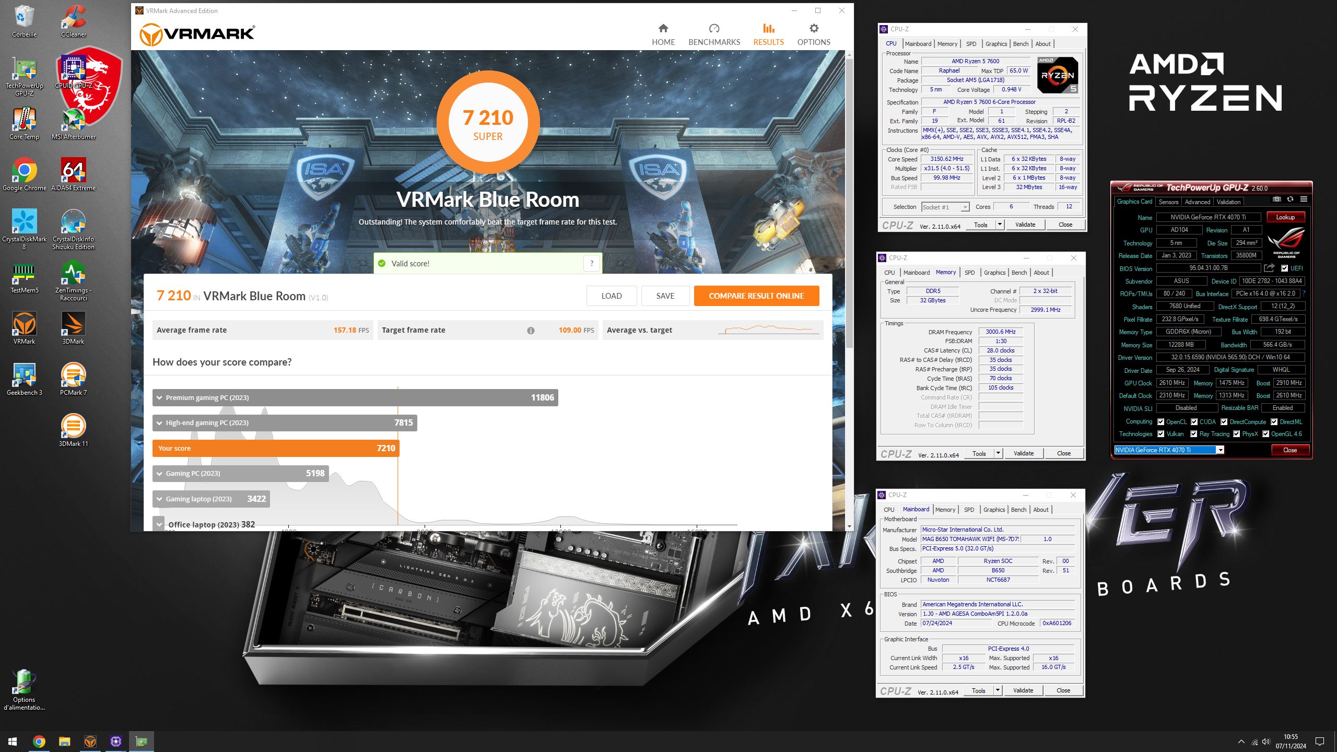Expand the High-end gaming PC (2023) row
The height and width of the screenshot is (752, 1337).
285,422
